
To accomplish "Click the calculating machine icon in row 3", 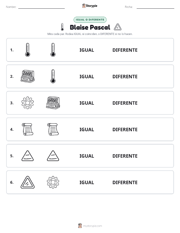I will (x=53, y=103).
